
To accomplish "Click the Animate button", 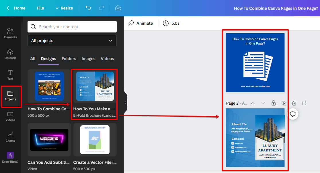I will 141,23.
